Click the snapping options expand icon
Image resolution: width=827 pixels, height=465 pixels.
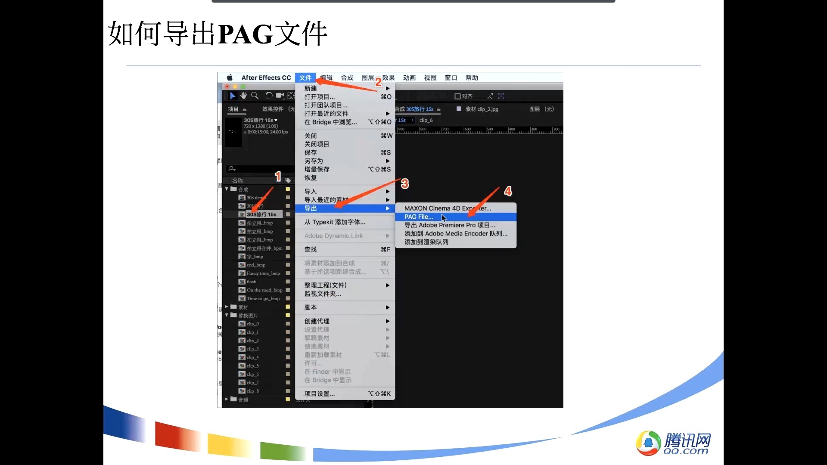tap(490, 96)
